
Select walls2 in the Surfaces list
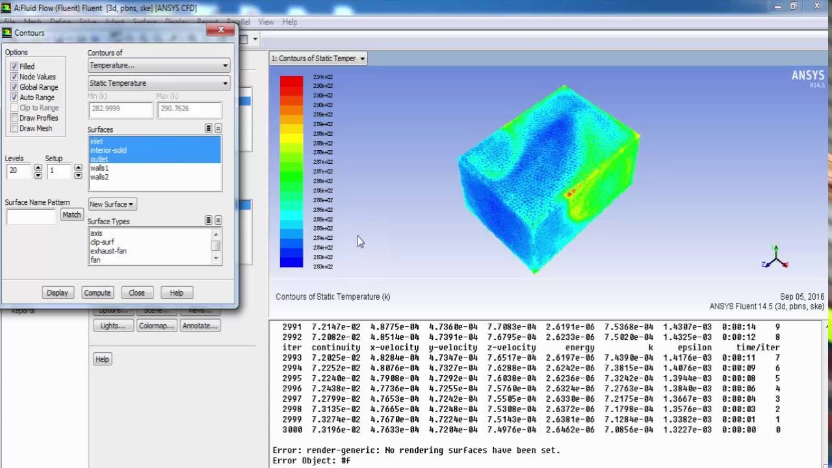[155, 177]
